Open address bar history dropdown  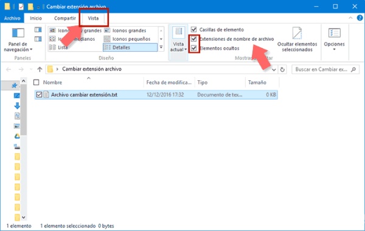[x=274, y=69]
